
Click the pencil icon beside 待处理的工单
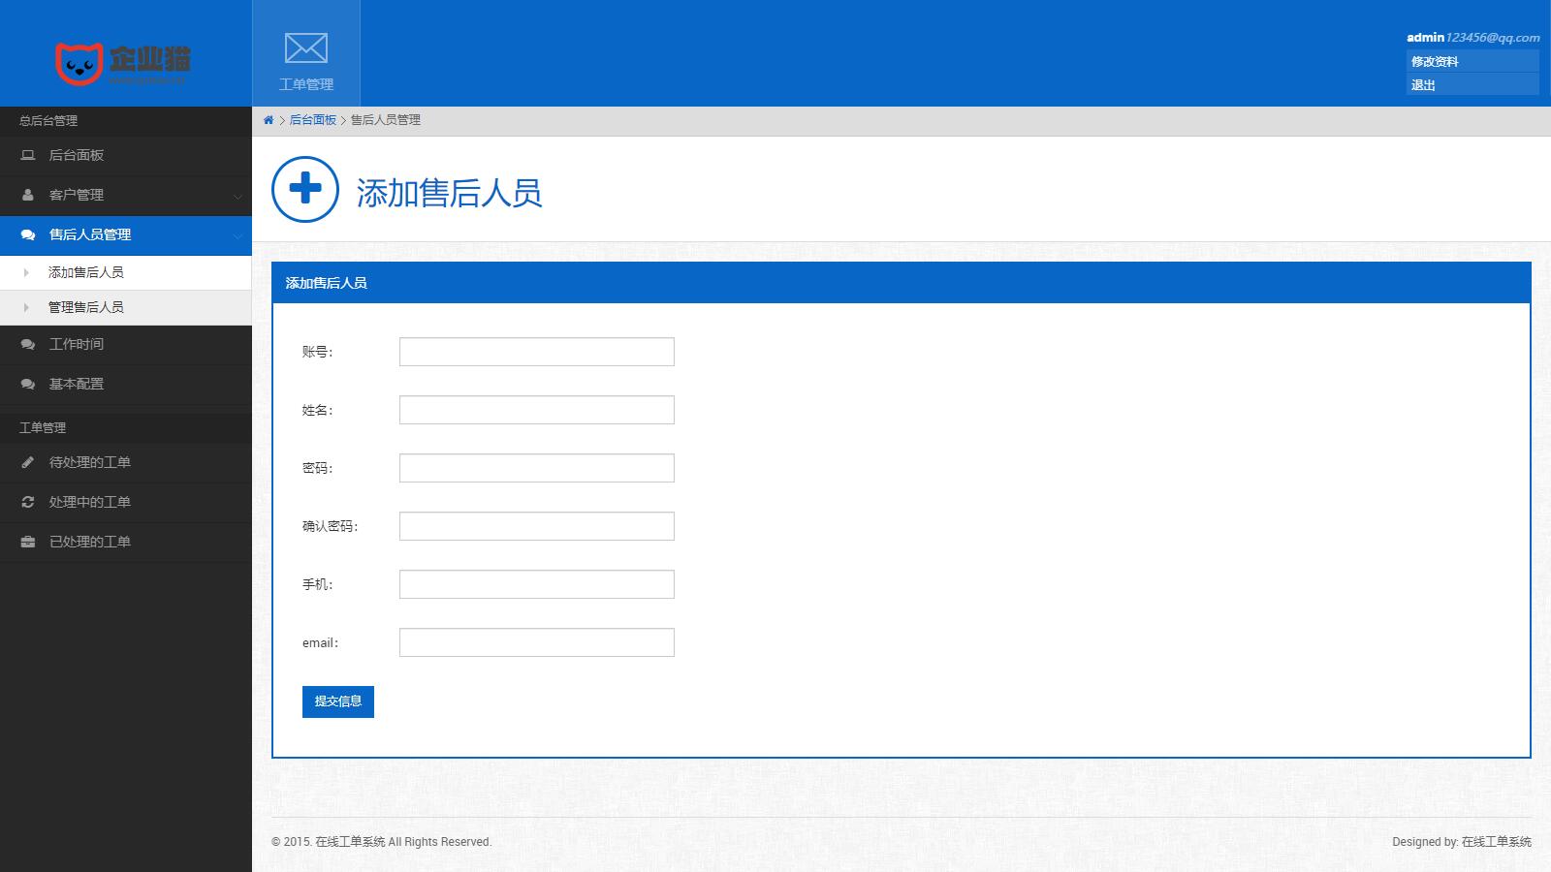28,462
